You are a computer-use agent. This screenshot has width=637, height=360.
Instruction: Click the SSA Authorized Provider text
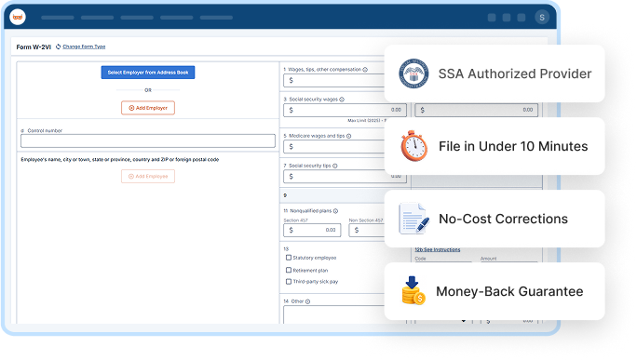515,73
